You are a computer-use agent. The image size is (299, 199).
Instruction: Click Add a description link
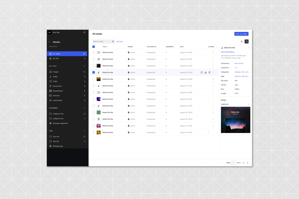[x=228, y=52]
